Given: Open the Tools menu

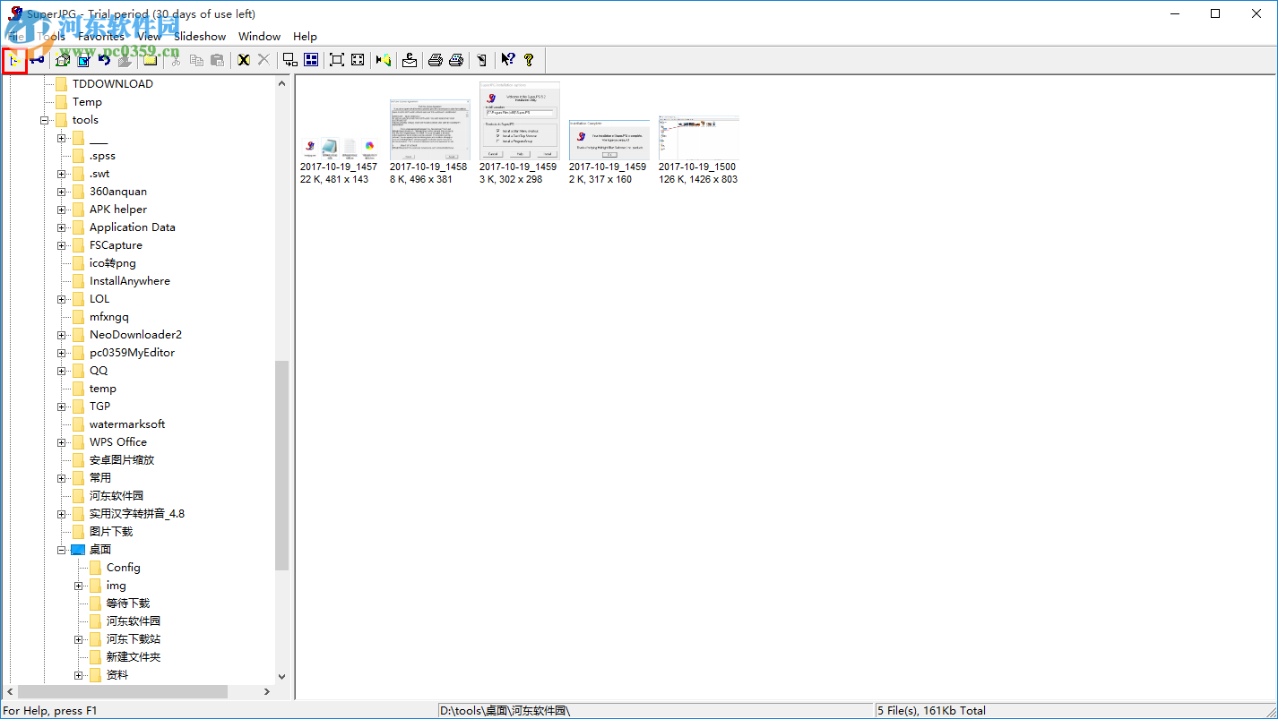Looking at the screenshot, I should pyautogui.click(x=51, y=37).
